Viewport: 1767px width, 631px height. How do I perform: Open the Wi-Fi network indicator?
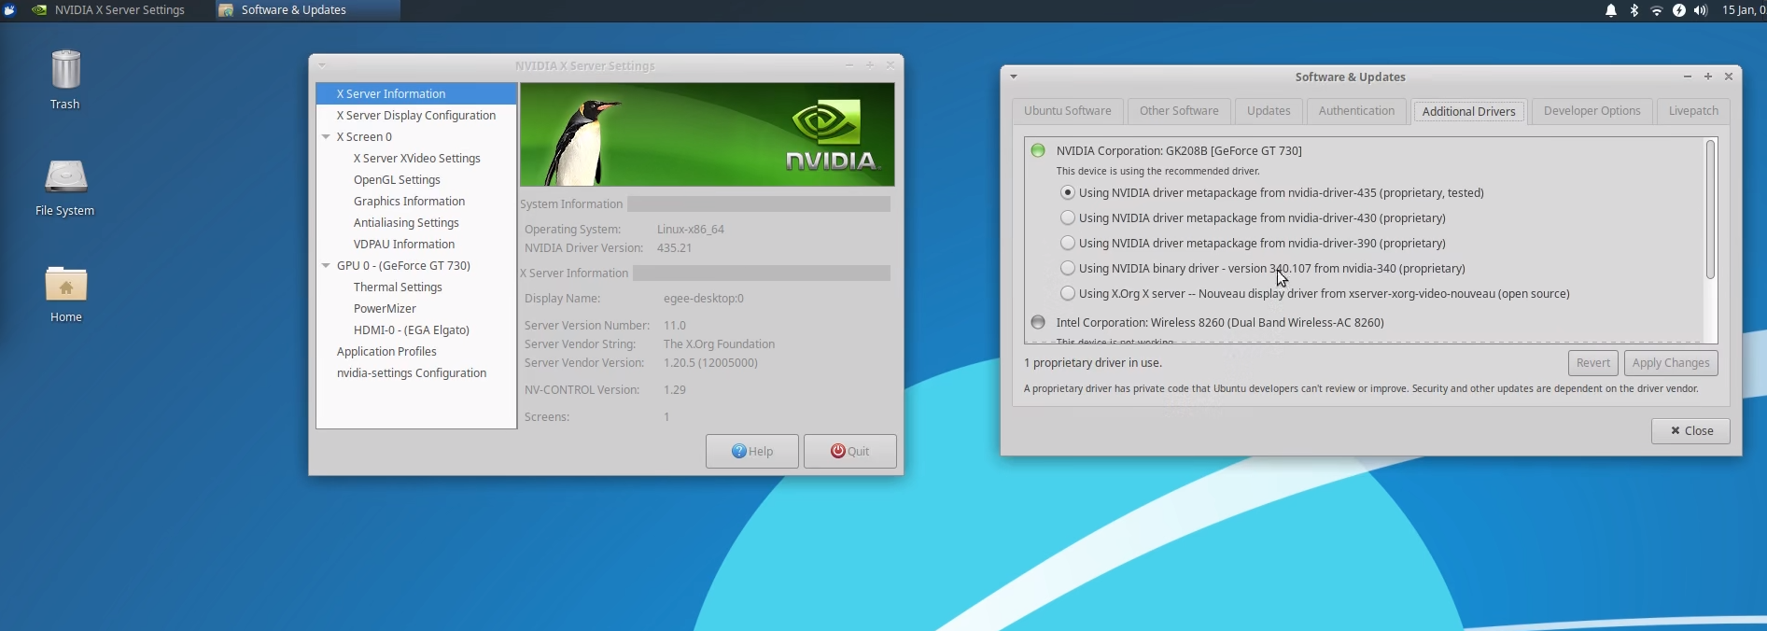click(x=1657, y=10)
